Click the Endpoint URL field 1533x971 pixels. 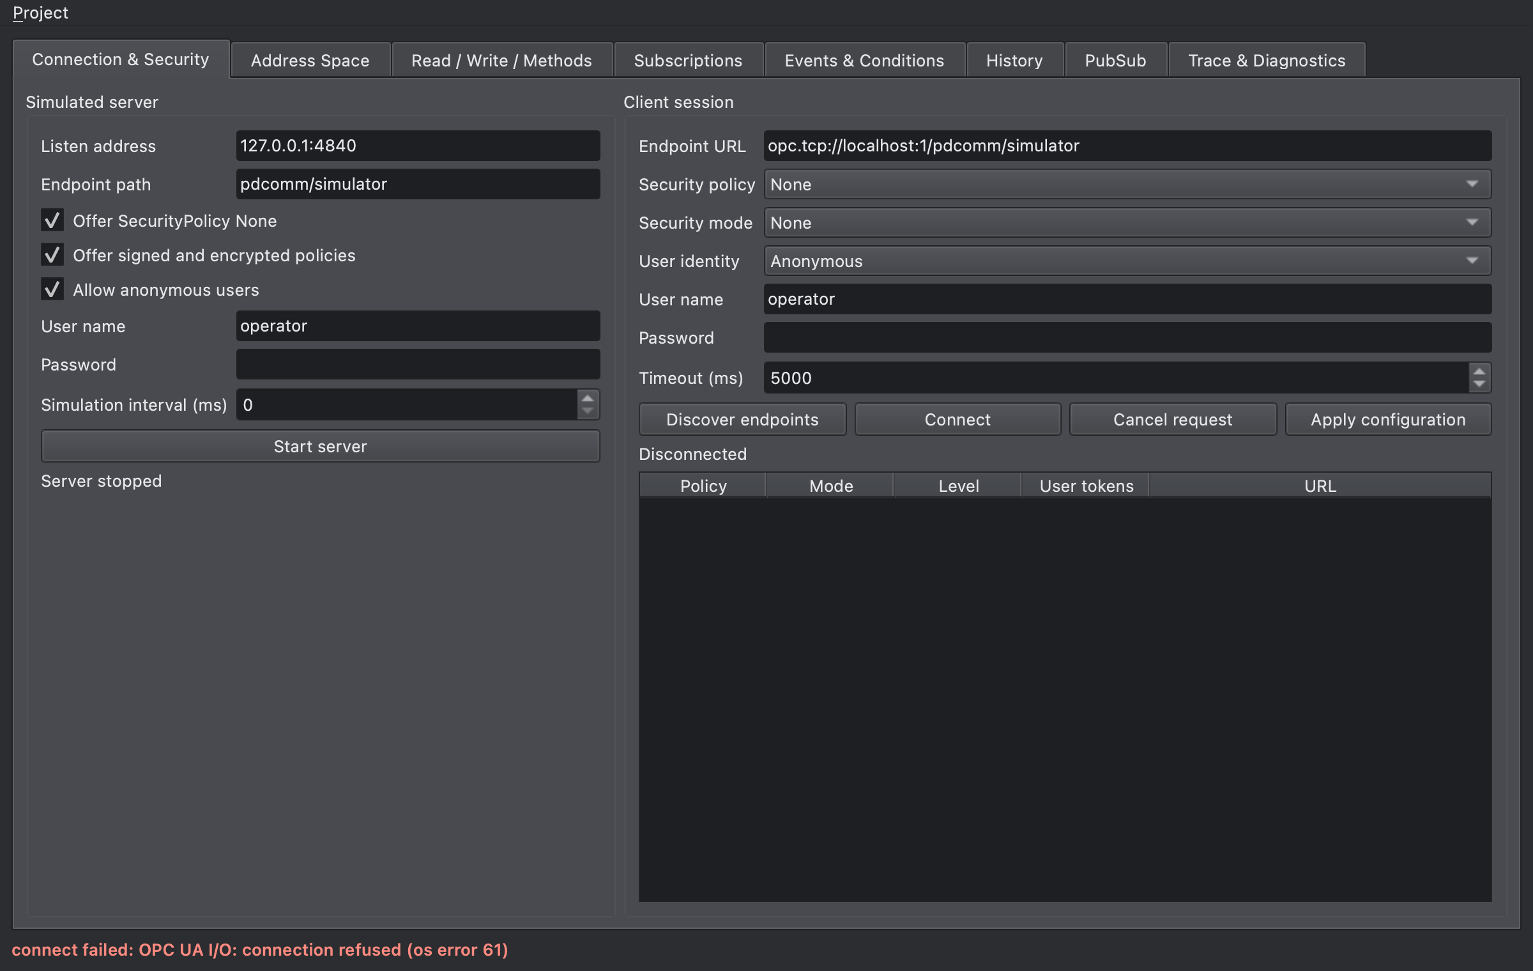click(1127, 146)
